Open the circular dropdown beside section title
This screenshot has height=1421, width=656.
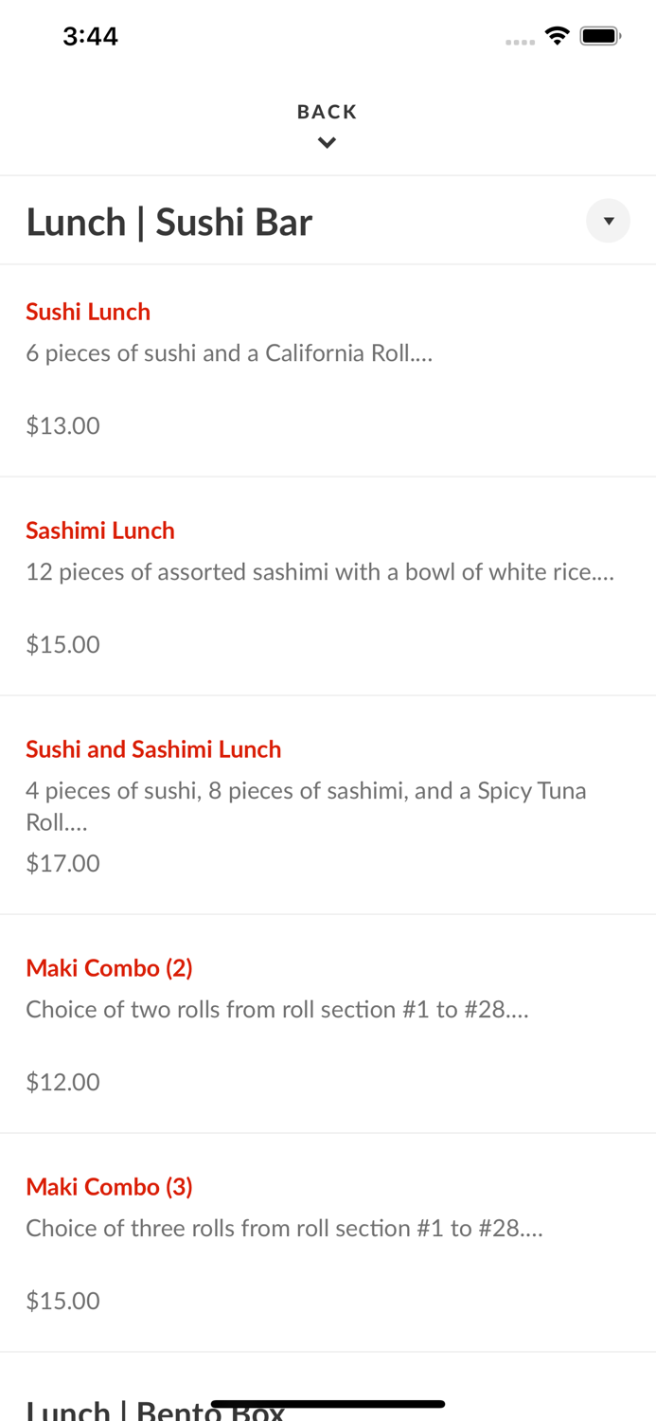point(609,221)
